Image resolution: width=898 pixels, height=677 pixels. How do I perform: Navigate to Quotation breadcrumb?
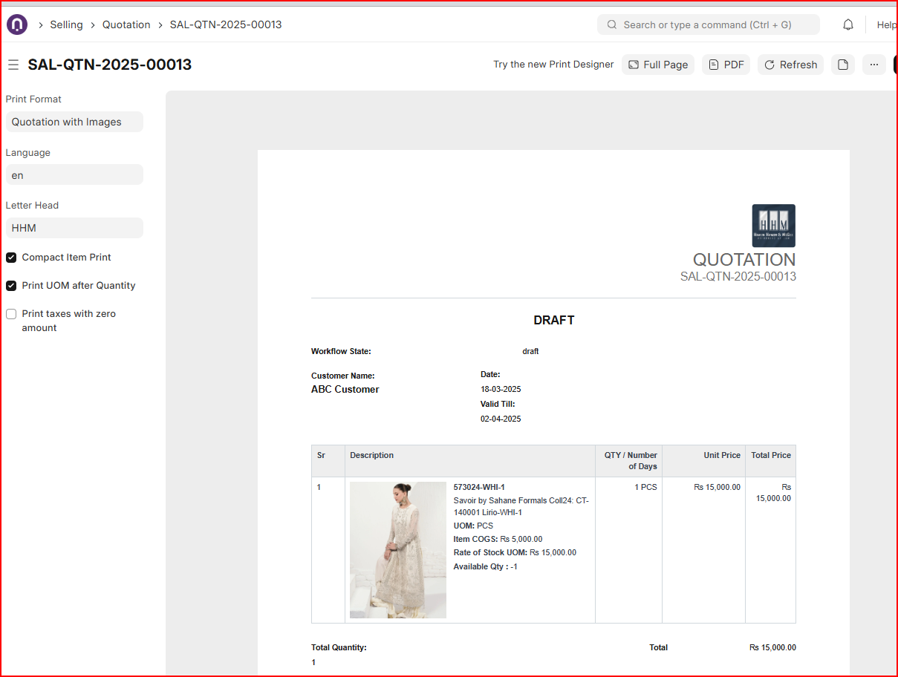point(126,24)
